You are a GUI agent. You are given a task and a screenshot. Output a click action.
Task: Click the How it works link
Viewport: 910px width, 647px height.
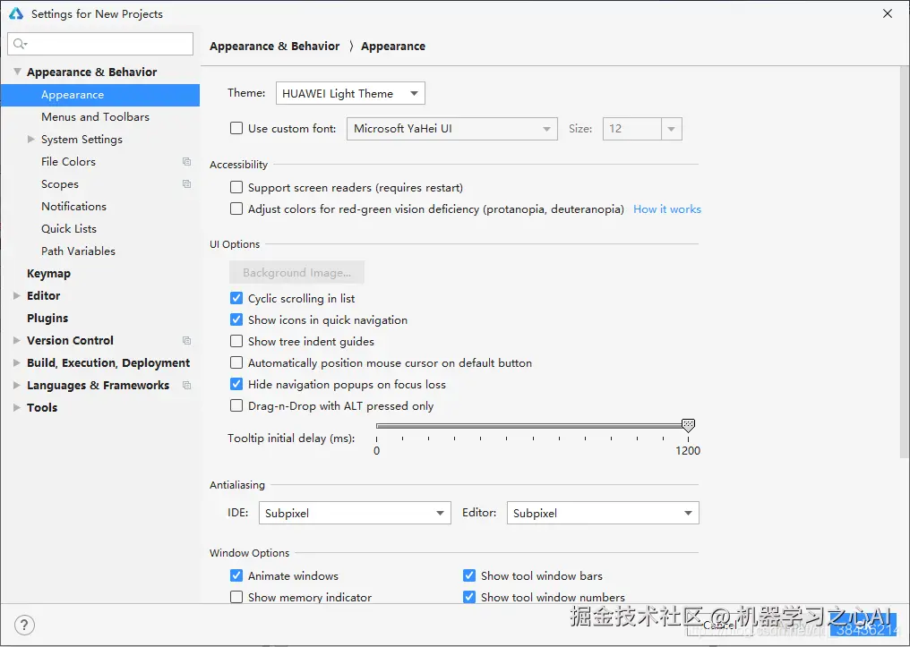point(667,209)
